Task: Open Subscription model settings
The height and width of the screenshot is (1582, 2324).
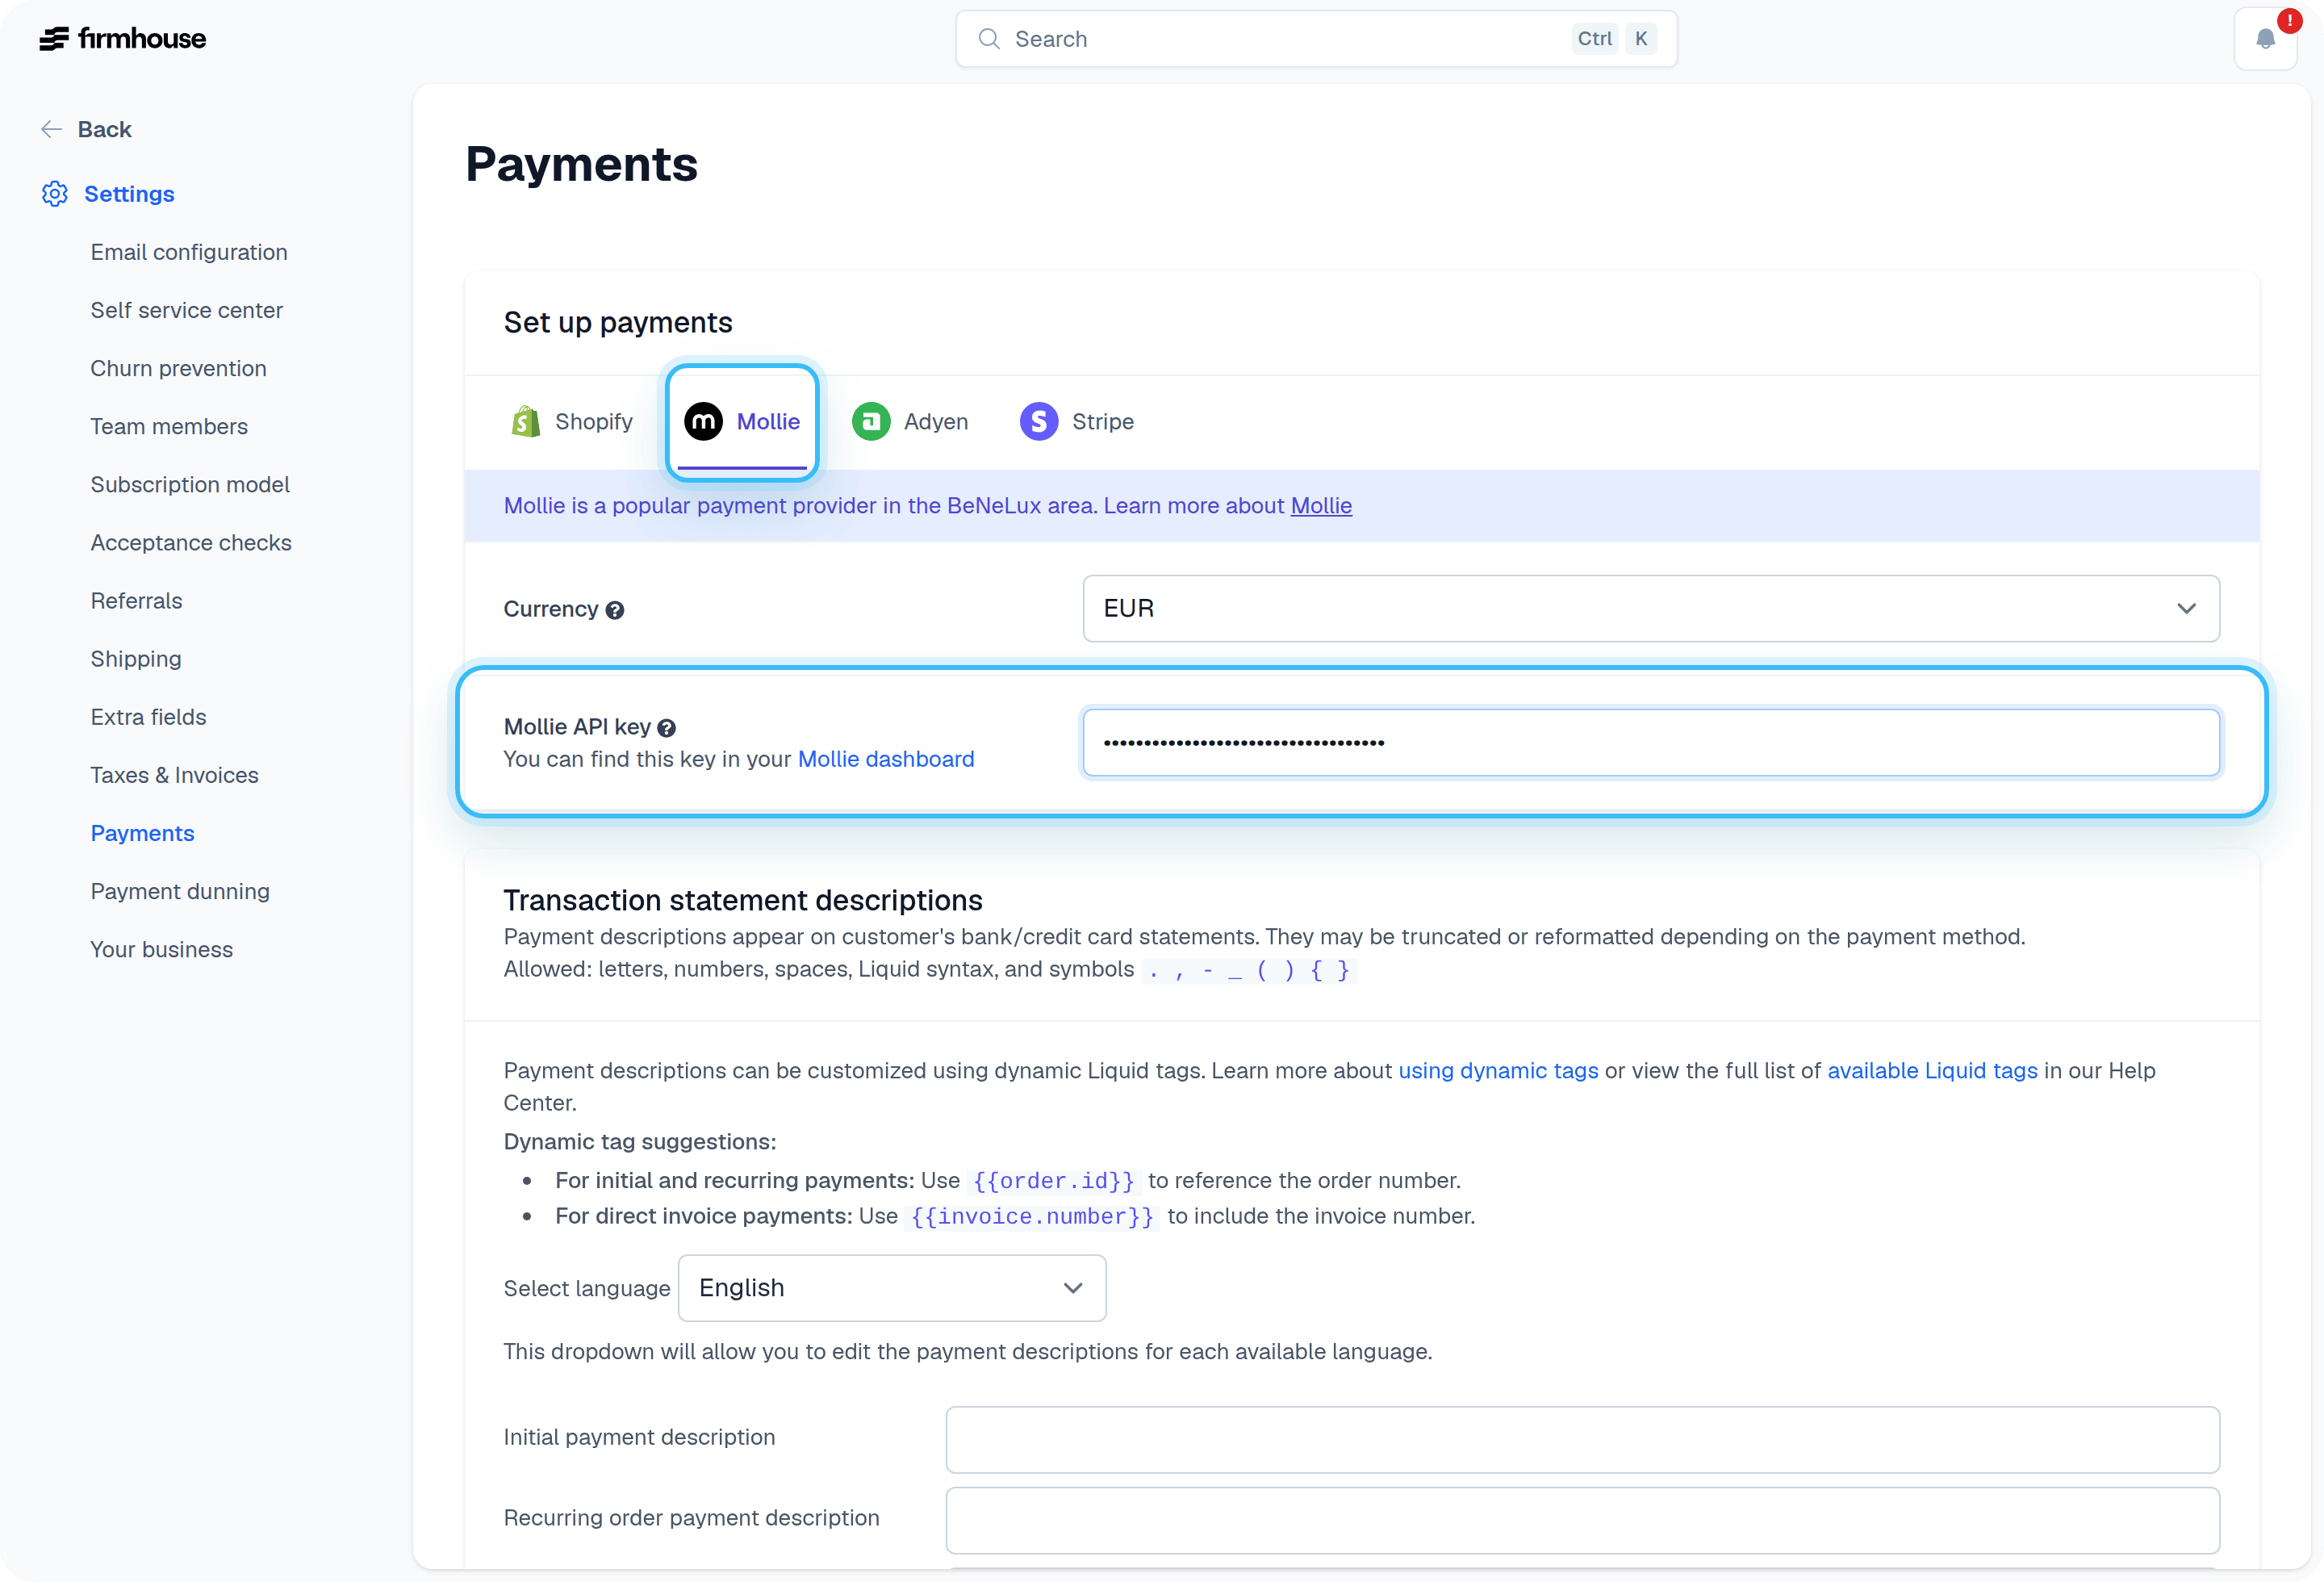Action: pos(190,484)
